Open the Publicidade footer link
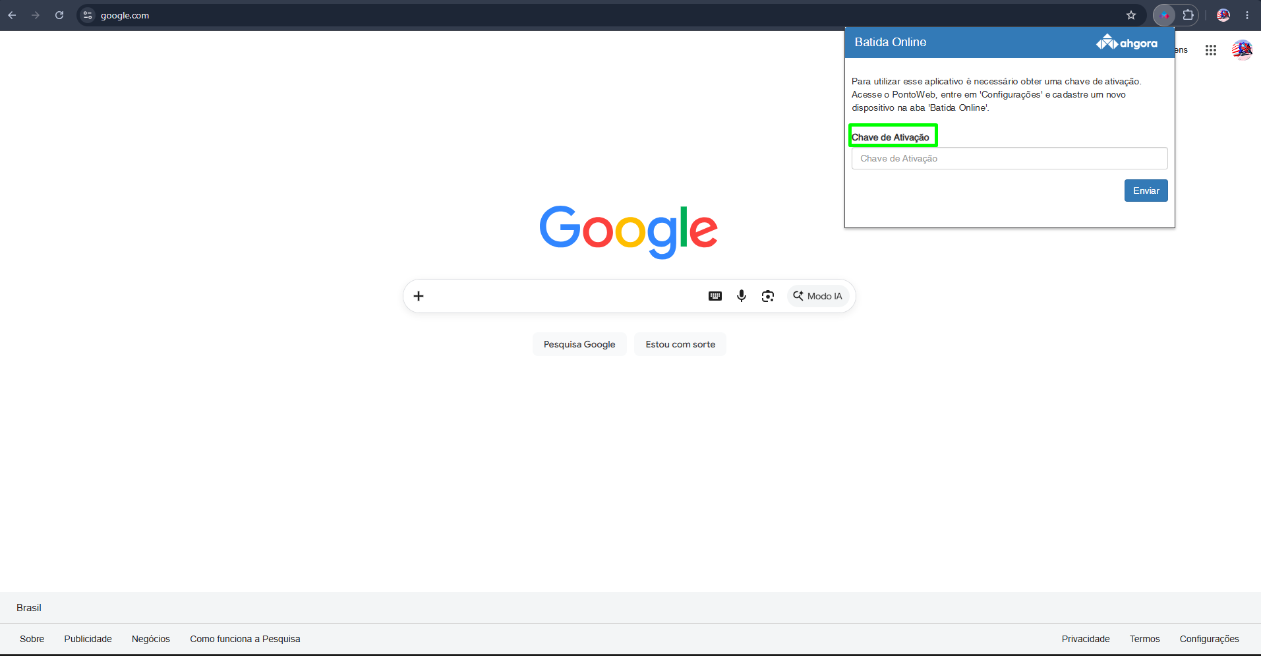Screen dimensions: 1261x656 click(88, 639)
